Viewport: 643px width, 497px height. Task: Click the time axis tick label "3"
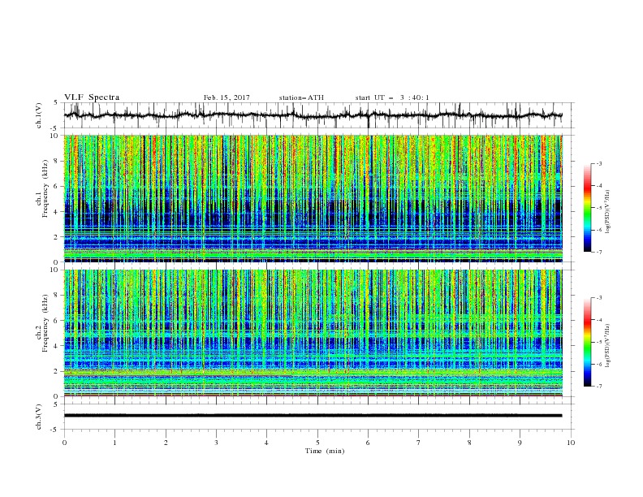pos(216,443)
